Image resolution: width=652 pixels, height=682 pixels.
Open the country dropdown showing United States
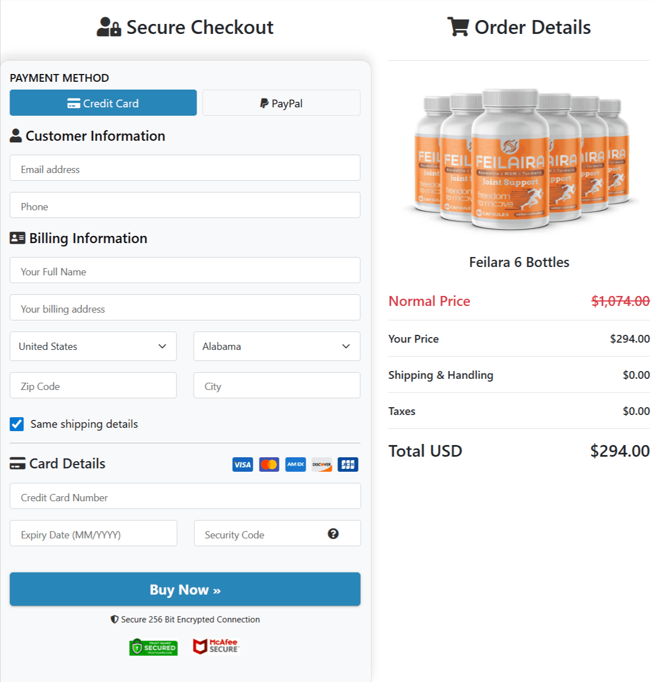(x=93, y=346)
